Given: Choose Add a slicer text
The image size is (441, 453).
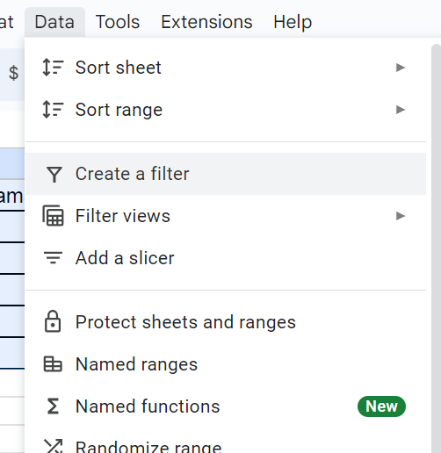Looking at the screenshot, I should tap(125, 258).
